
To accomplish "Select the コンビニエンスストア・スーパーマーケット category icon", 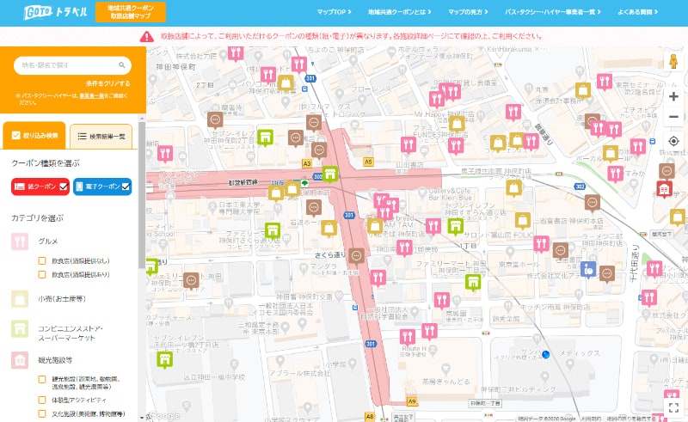I will pos(20,329).
